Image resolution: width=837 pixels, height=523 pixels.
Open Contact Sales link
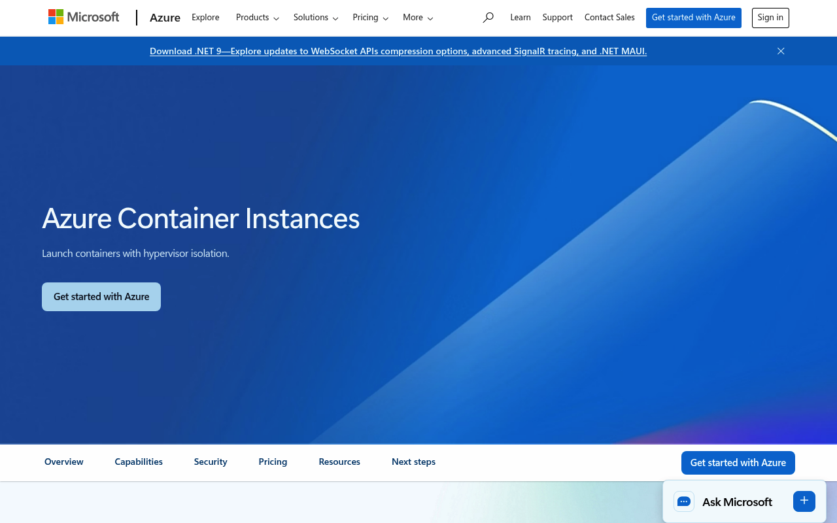[x=609, y=18]
